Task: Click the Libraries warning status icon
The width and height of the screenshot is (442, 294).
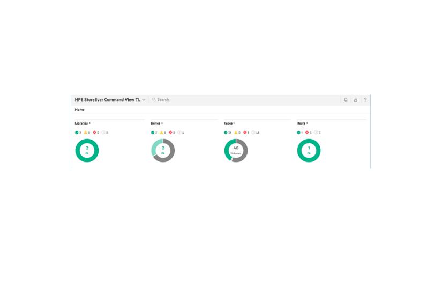Action: [x=85, y=133]
